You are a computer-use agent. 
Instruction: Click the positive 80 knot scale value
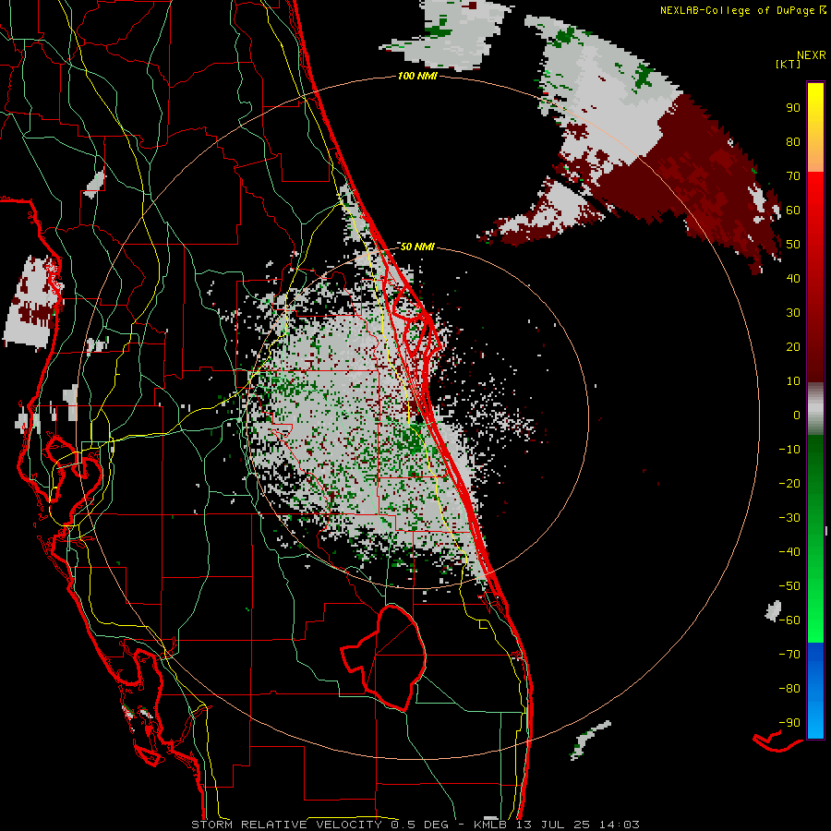(x=793, y=141)
